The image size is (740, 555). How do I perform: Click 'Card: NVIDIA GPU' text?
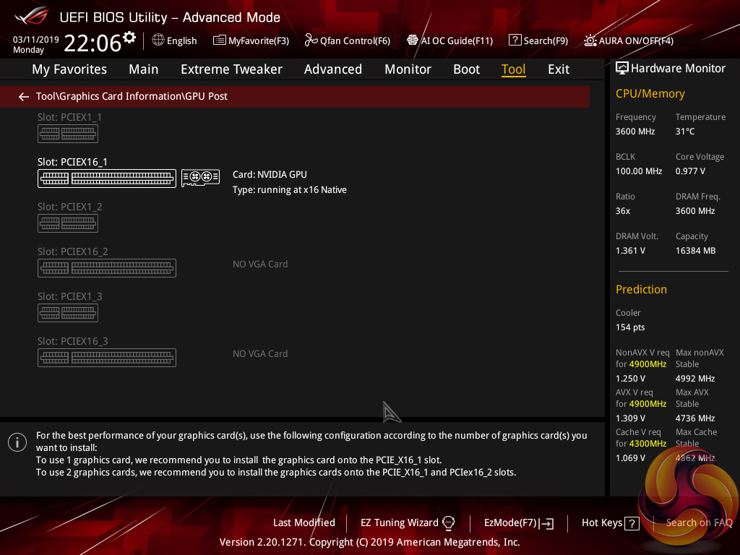point(270,175)
